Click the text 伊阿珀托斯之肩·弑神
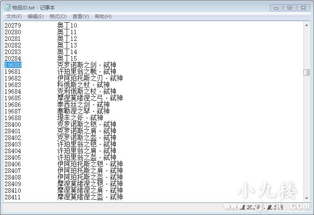 [x=90, y=171]
